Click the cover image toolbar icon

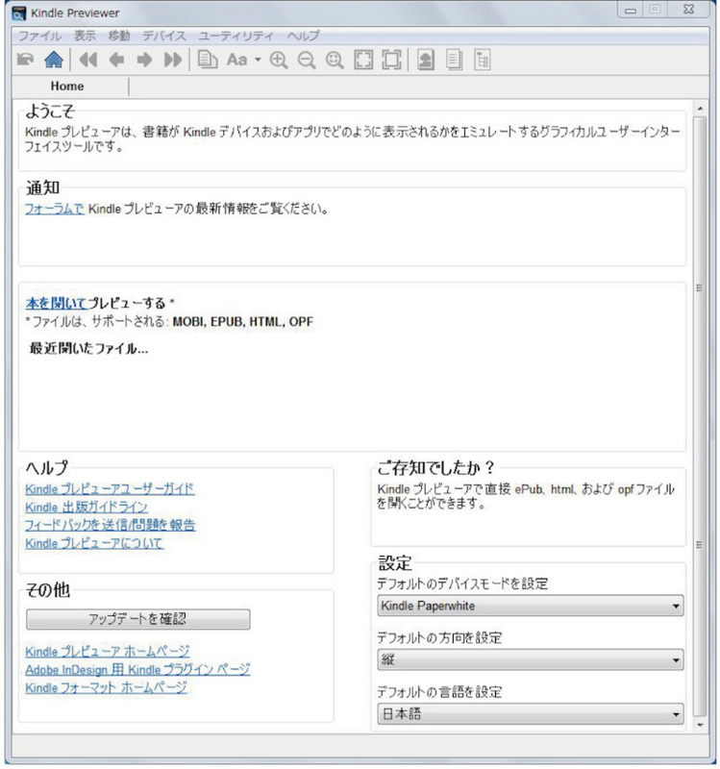pyautogui.click(x=425, y=60)
